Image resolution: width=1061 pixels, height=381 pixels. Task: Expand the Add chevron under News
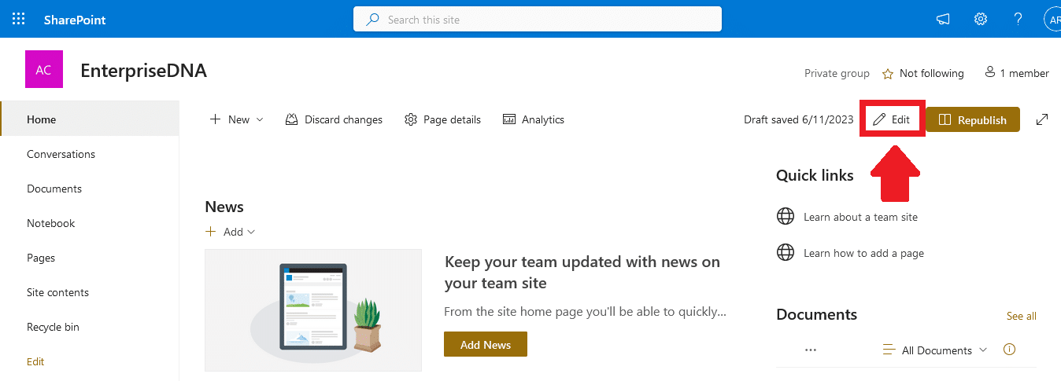[251, 233]
